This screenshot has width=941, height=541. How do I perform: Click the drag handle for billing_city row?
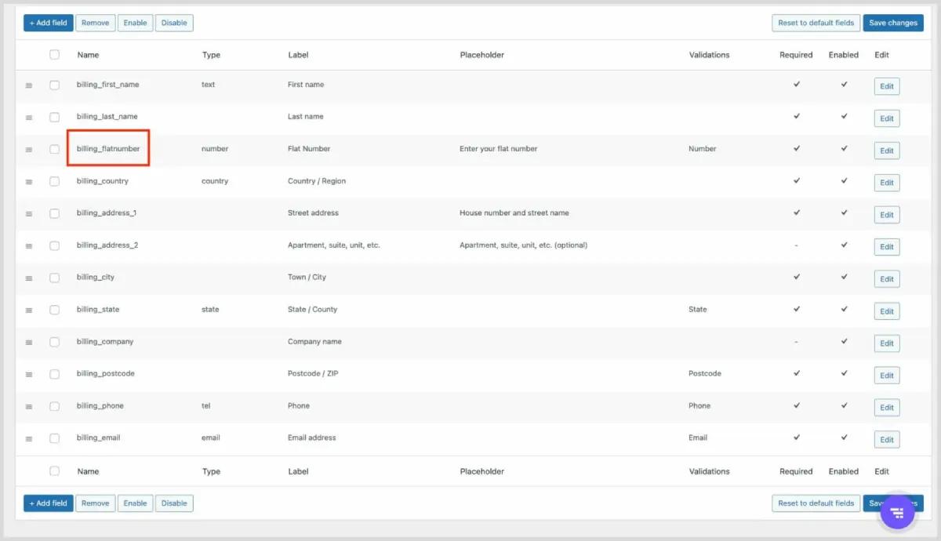click(29, 278)
